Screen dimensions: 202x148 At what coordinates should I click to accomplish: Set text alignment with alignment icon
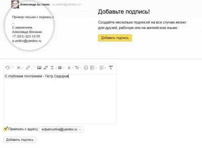point(101,67)
